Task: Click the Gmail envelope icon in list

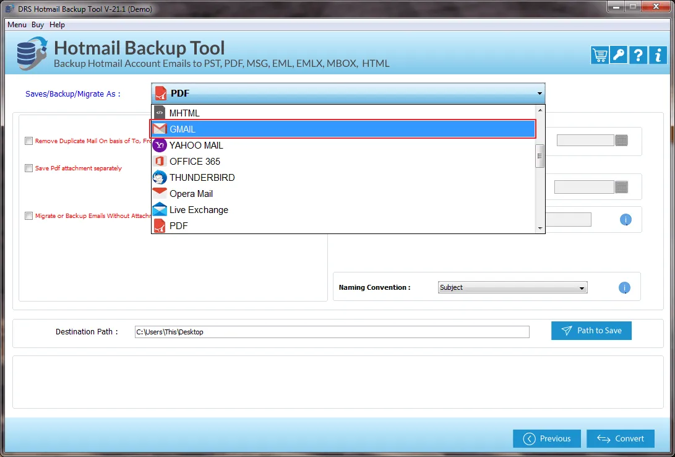Action: coord(160,129)
